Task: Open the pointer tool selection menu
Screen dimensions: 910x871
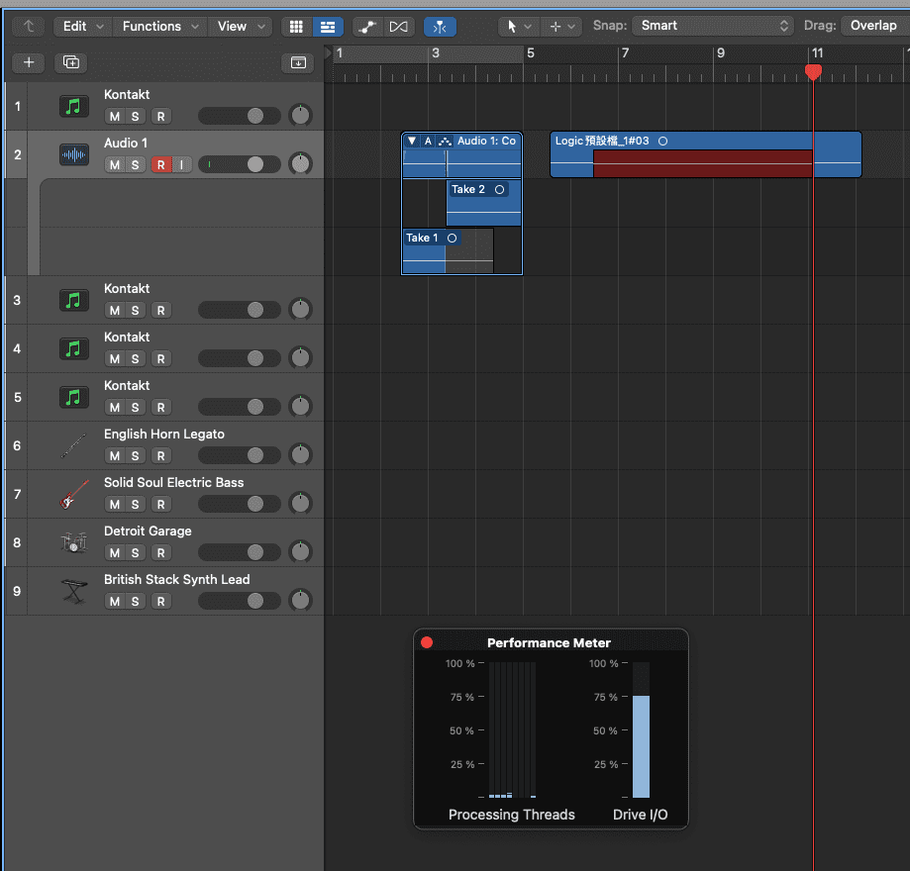Action: [x=518, y=26]
